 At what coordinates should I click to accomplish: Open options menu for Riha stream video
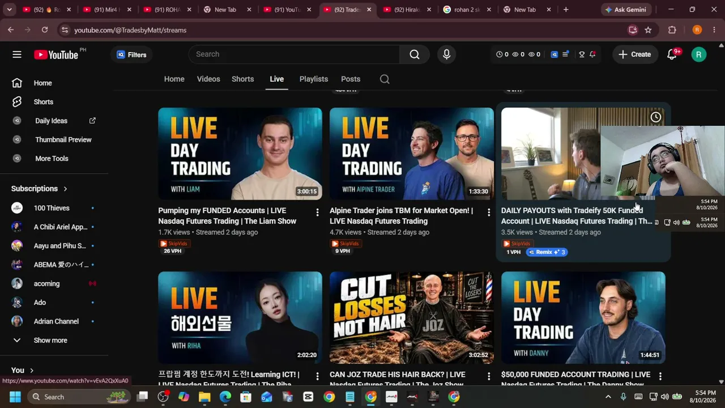point(317,376)
